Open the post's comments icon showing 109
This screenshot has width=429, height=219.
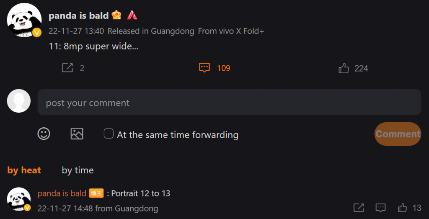pyautogui.click(x=204, y=68)
